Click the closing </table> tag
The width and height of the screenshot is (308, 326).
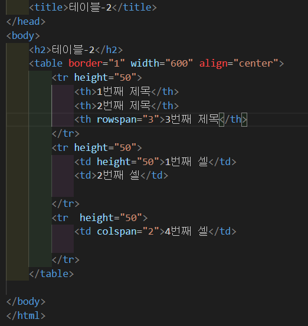pos(51,274)
